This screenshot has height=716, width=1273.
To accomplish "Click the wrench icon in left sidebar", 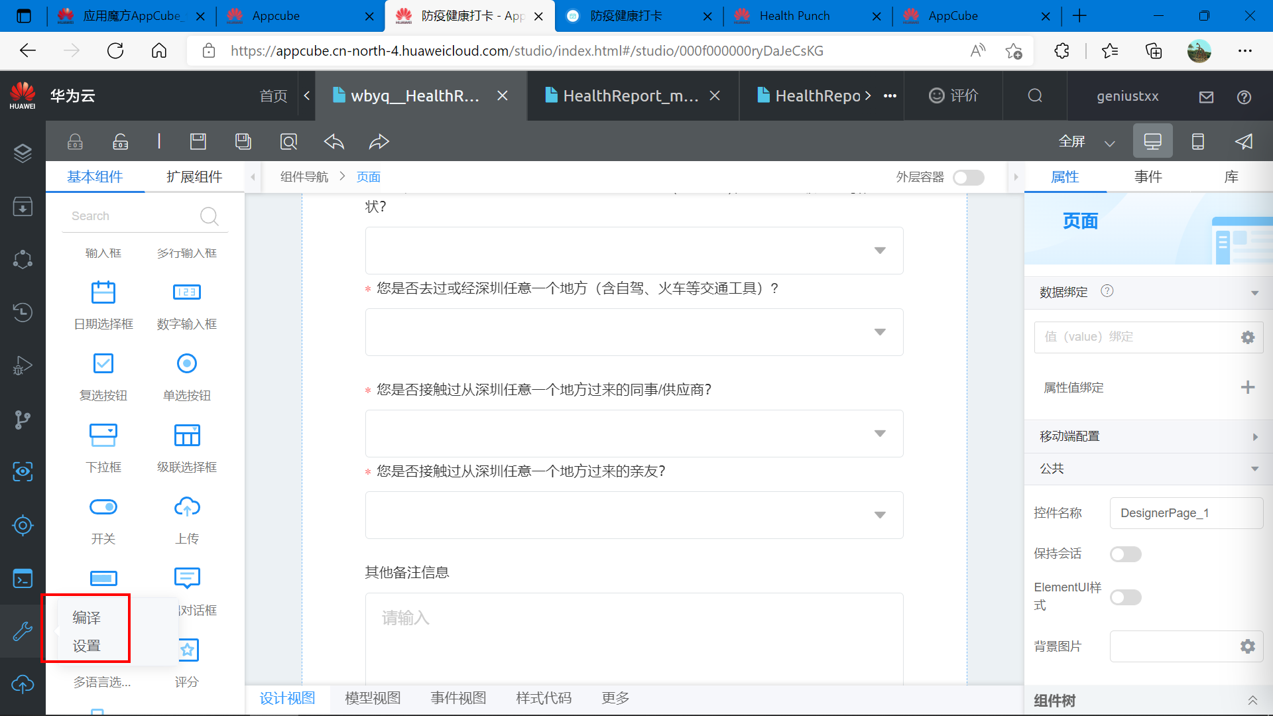I will 23,631.
